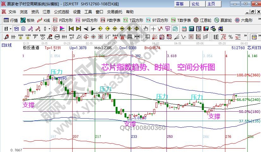Screen dimensions: 261x152
Task: Open the 交易委托 menu
Action: pyautogui.click(x=114, y=12)
